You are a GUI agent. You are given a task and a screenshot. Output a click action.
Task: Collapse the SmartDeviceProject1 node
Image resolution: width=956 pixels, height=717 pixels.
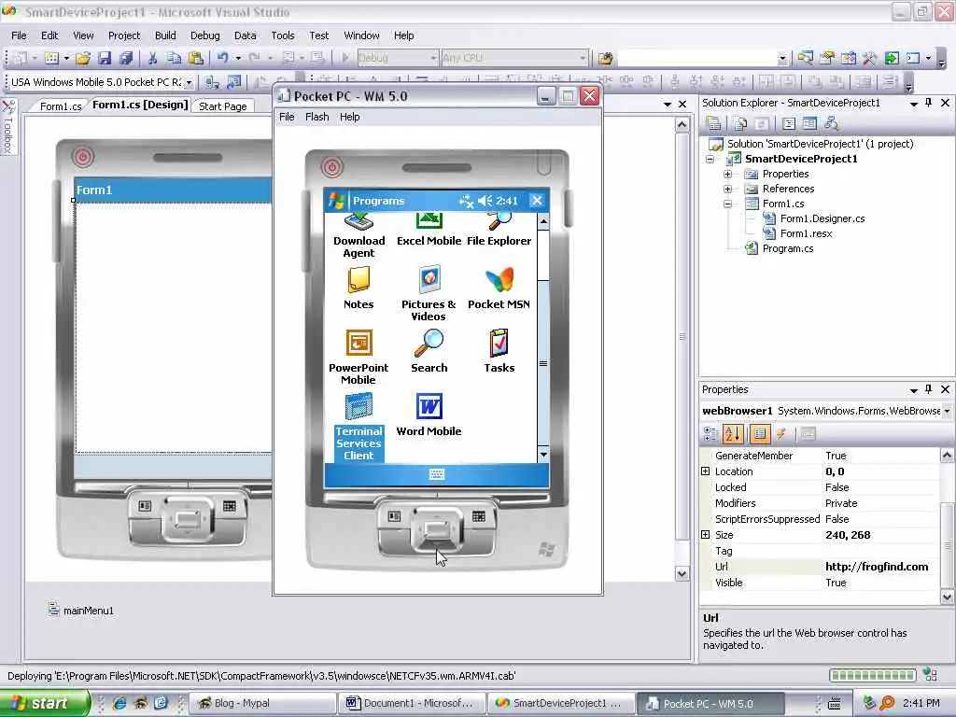710,159
